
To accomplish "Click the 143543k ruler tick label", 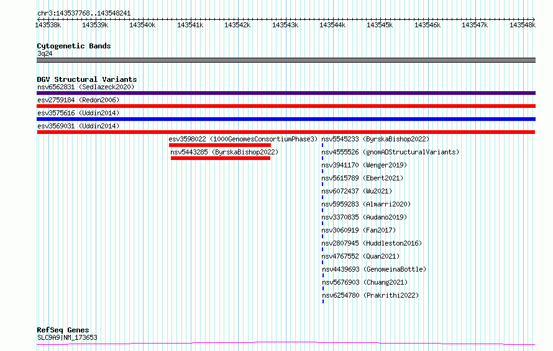I will point(285,25).
